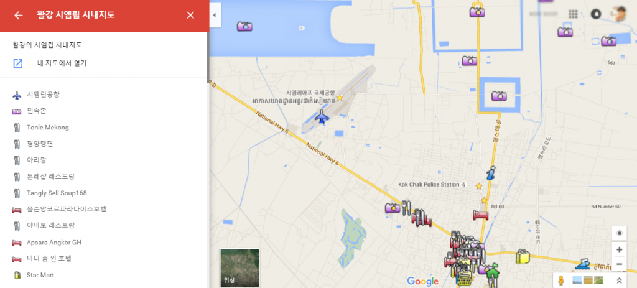Click the camera marker on National Hwy 6
Viewport: 637px width, 288px height.
point(393,208)
